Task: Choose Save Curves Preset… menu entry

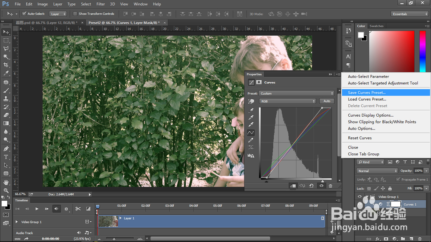Action: click(386, 93)
